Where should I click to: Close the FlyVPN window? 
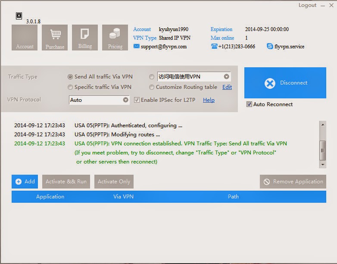pos(331,5)
